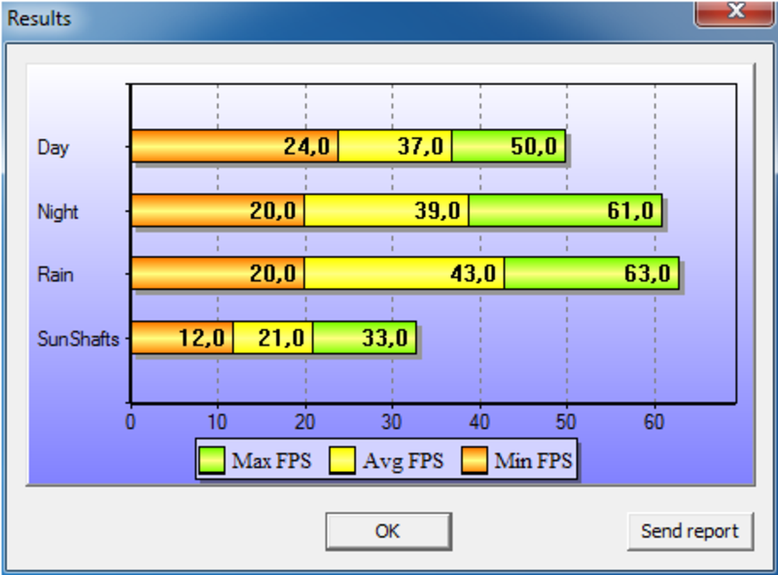Image resolution: width=778 pixels, height=575 pixels.
Task: Click the yellow Avg FPS legend swatch
Action: coord(342,460)
